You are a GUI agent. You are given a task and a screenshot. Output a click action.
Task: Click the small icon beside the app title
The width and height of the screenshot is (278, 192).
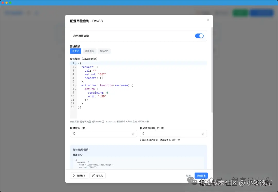pos(28,13)
